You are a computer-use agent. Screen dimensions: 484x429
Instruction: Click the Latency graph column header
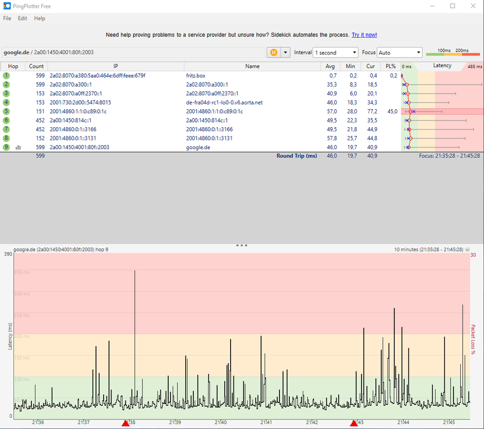(x=442, y=66)
